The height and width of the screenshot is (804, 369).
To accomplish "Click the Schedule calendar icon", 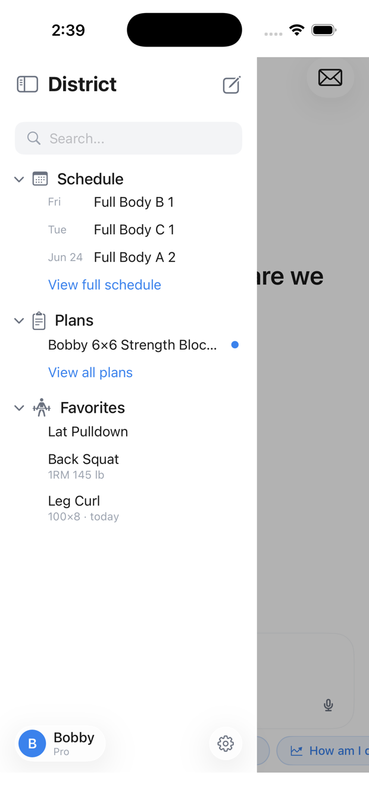I will (x=40, y=178).
